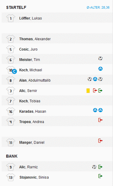Click the assist icon next to Koch, Michael

pyautogui.click(x=100, y=69)
